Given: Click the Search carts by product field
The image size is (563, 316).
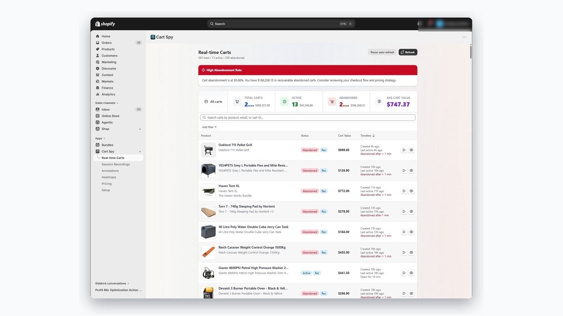Looking at the screenshot, I should pyautogui.click(x=308, y=118).
